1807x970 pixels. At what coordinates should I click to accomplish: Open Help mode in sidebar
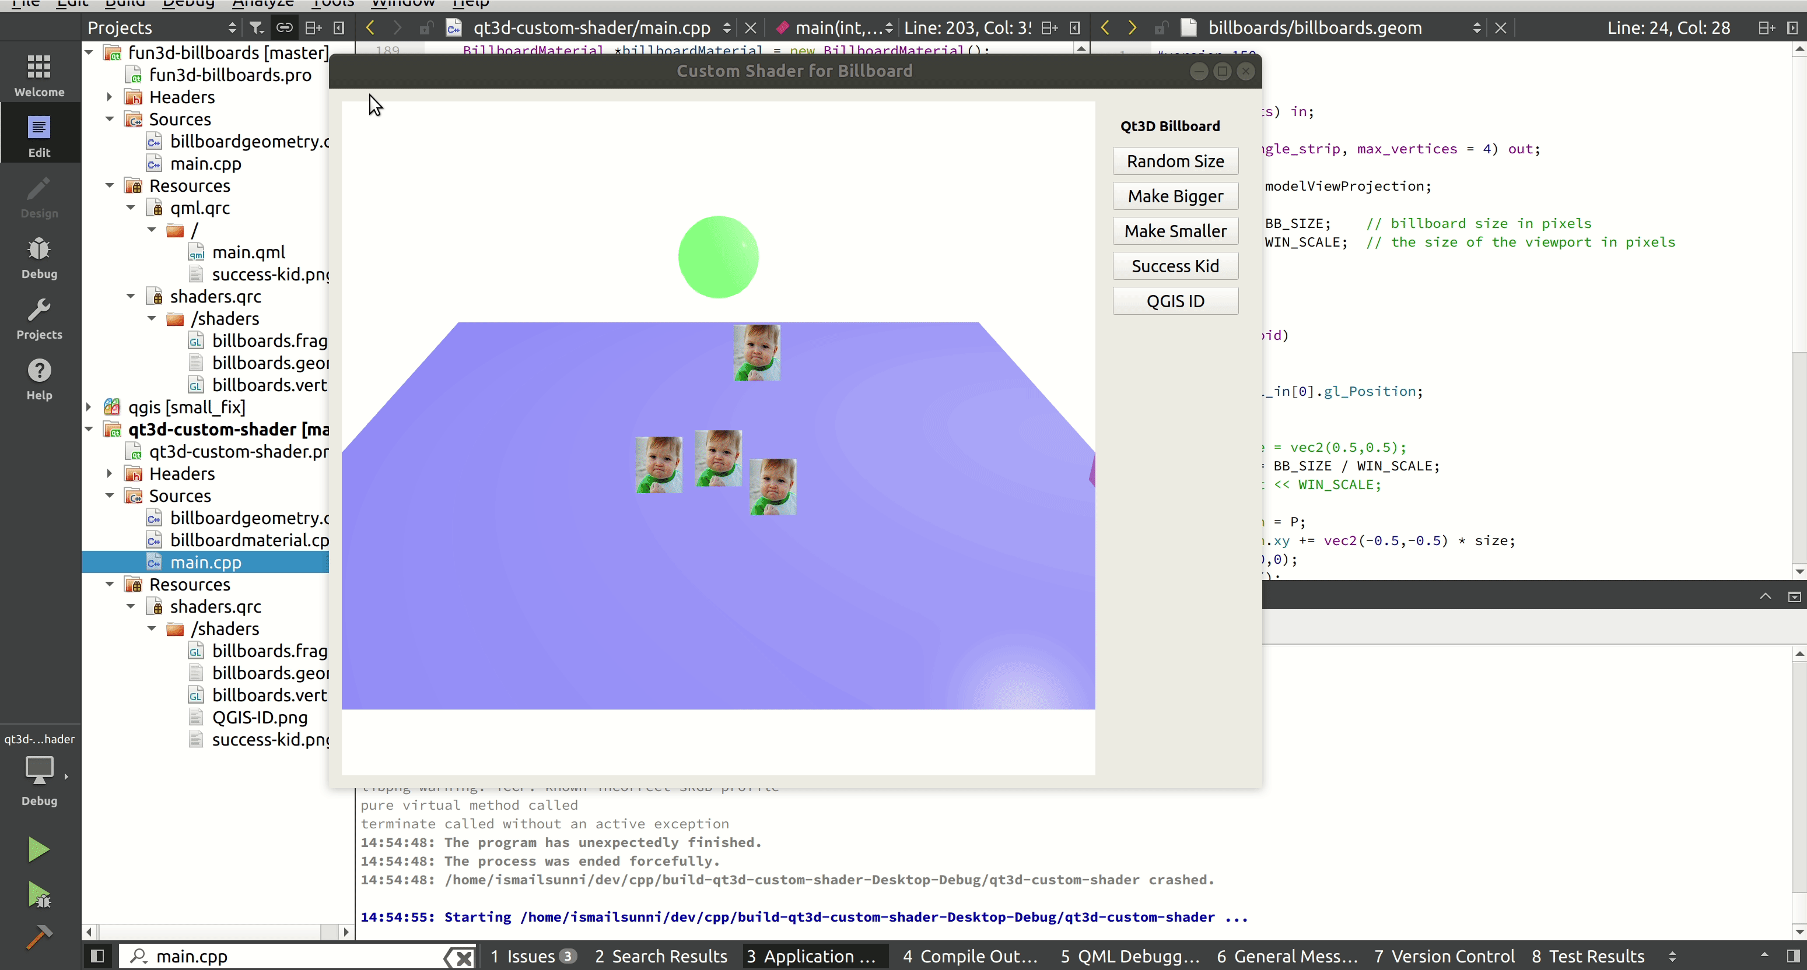[39, 379]
